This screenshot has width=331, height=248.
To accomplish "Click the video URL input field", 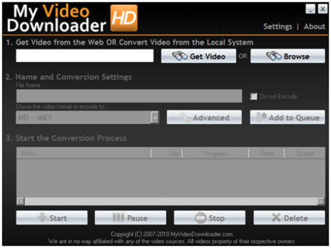I will tap(85, 56).
